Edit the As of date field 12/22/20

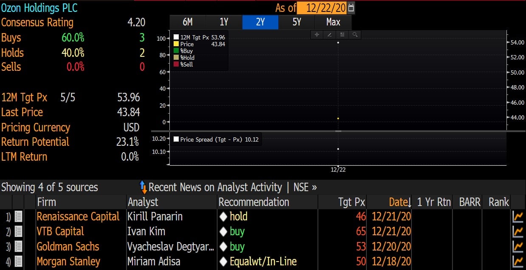tap(322, 8)
